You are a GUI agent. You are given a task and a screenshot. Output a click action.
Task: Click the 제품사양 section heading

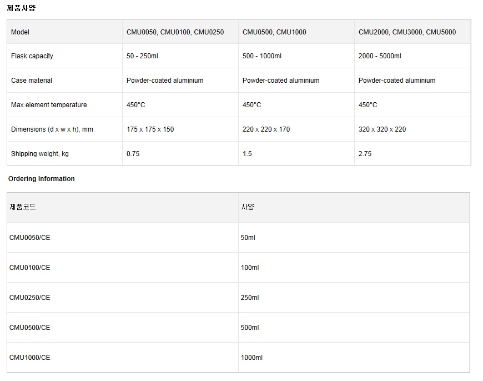click(x=21, y=8)
